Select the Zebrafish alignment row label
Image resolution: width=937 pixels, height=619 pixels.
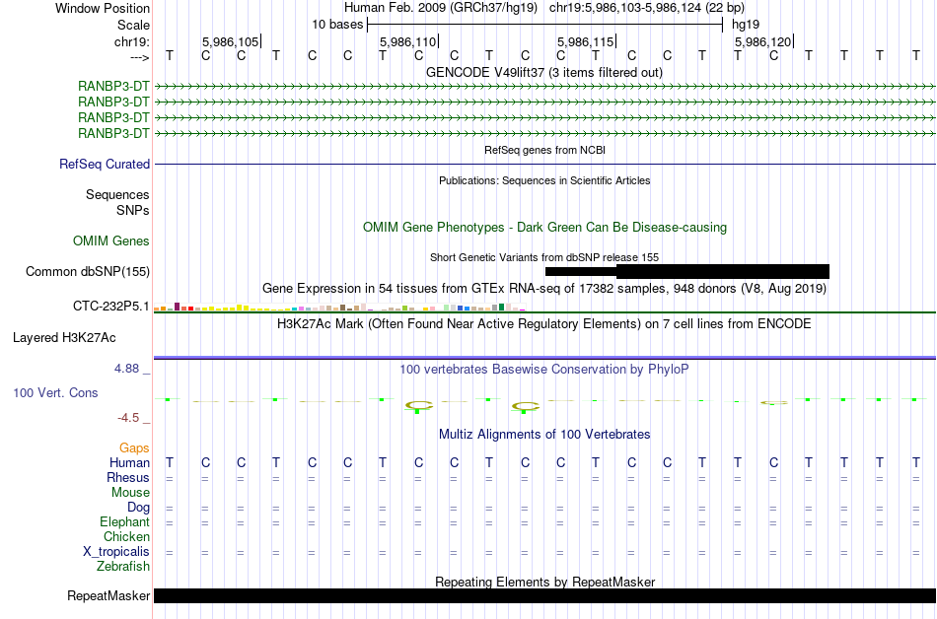(x=123, y=566)
